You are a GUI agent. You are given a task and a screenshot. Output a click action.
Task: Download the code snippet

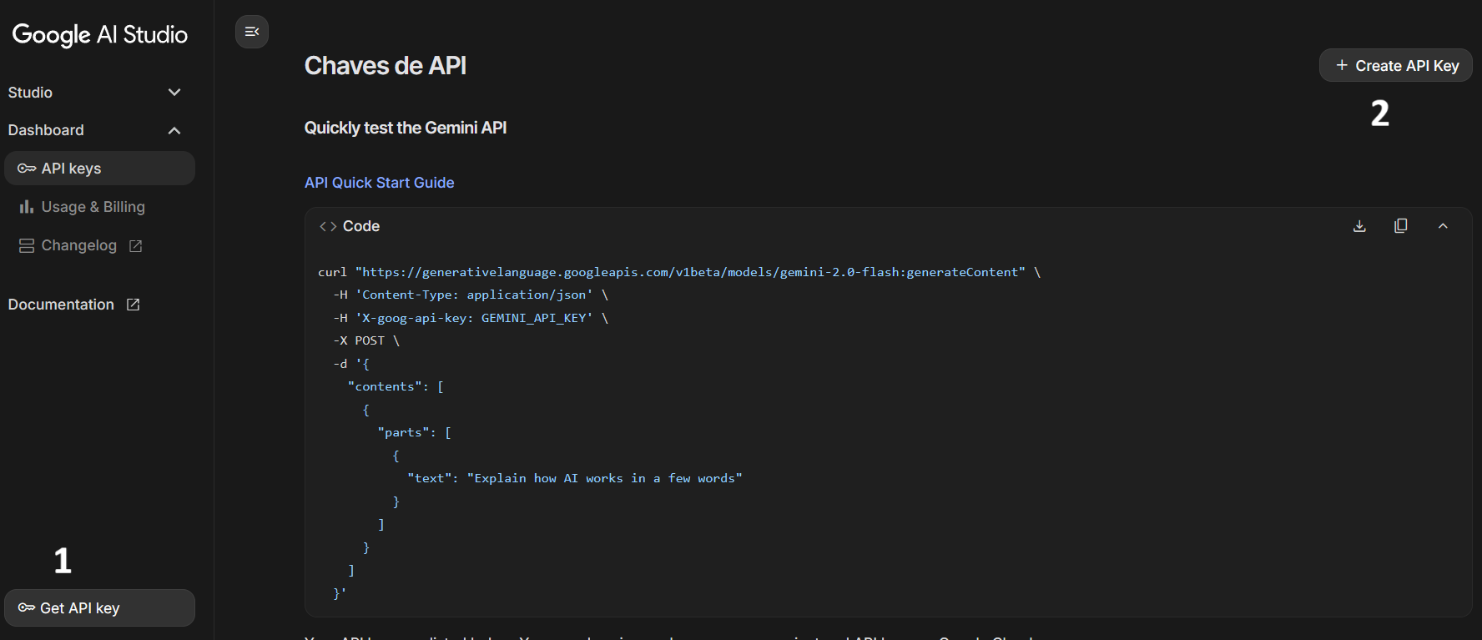pyautogui.click(x=1359, y=226)
